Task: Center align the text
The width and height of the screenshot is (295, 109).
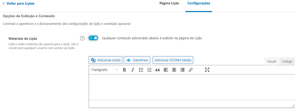Action: (174, 70)
